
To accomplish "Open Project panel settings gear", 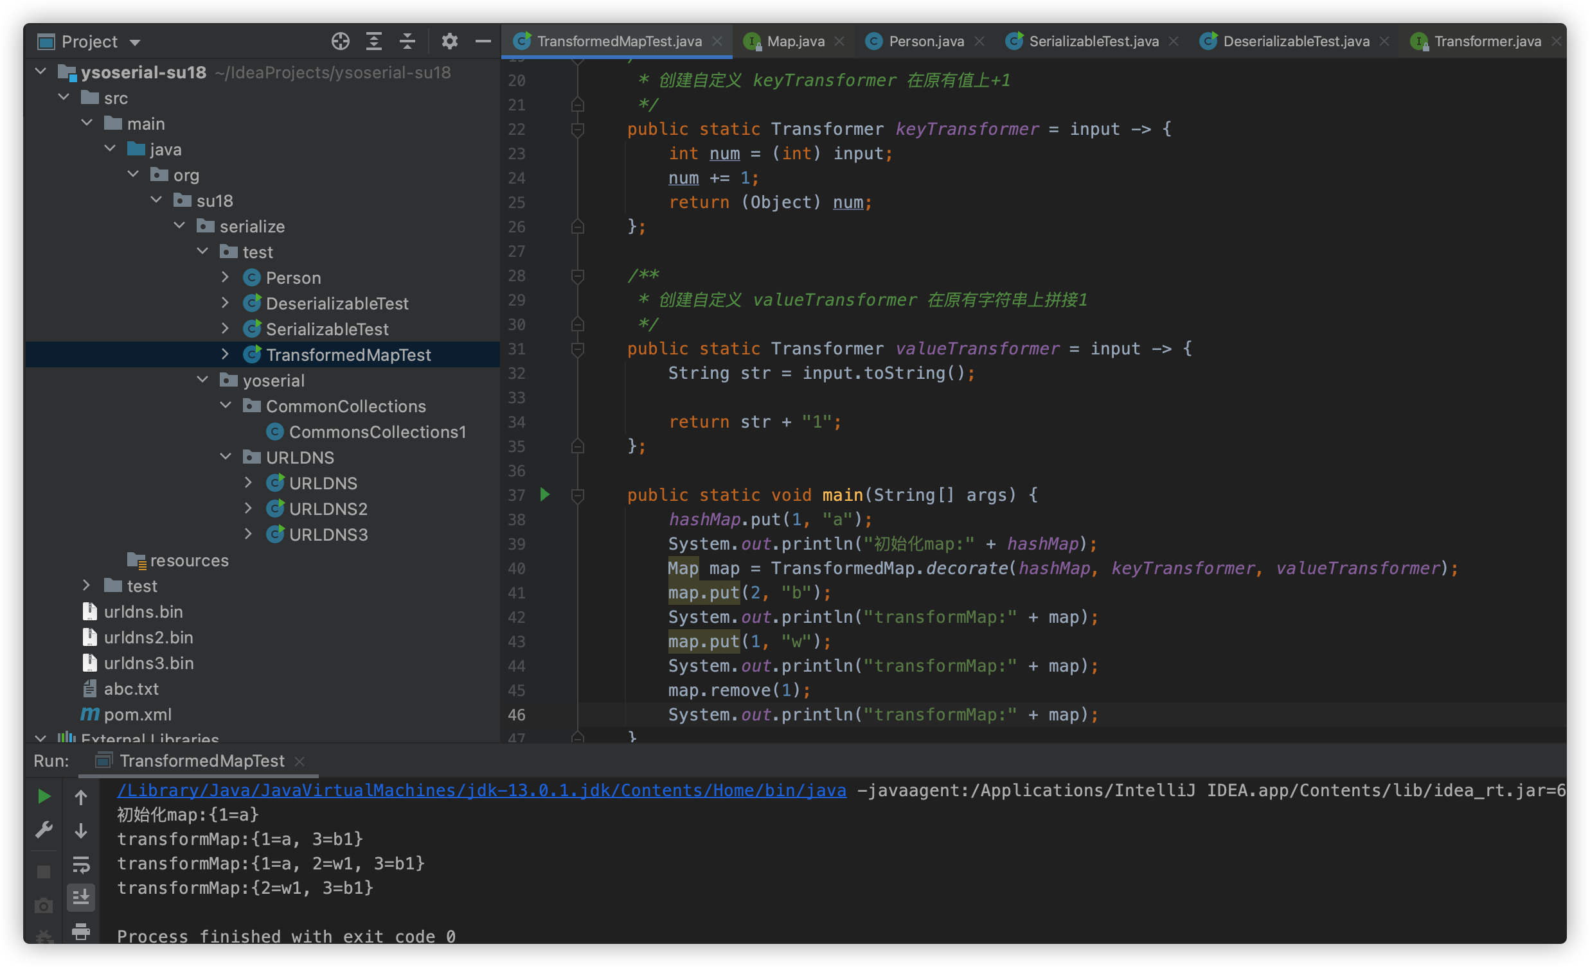I will coord(449,41).
